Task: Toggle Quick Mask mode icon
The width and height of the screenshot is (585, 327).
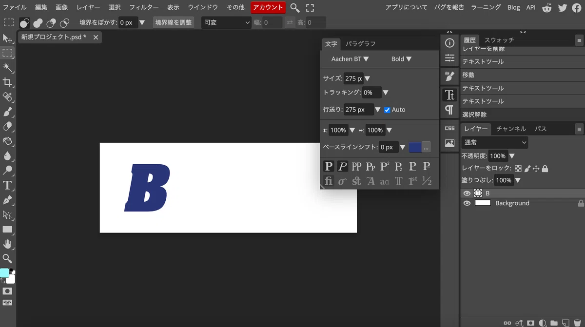Action: point(7,291)
